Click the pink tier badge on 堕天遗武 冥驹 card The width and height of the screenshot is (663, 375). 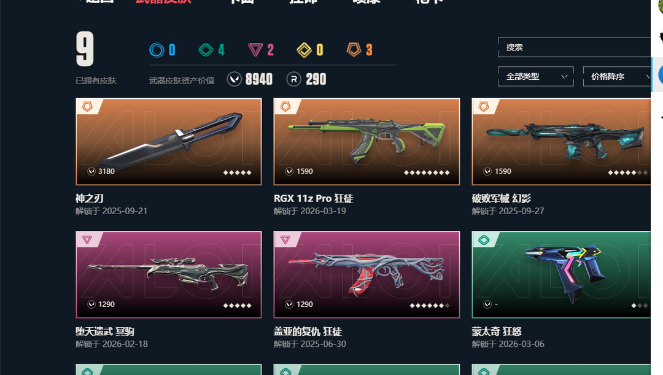coord(87,240)
